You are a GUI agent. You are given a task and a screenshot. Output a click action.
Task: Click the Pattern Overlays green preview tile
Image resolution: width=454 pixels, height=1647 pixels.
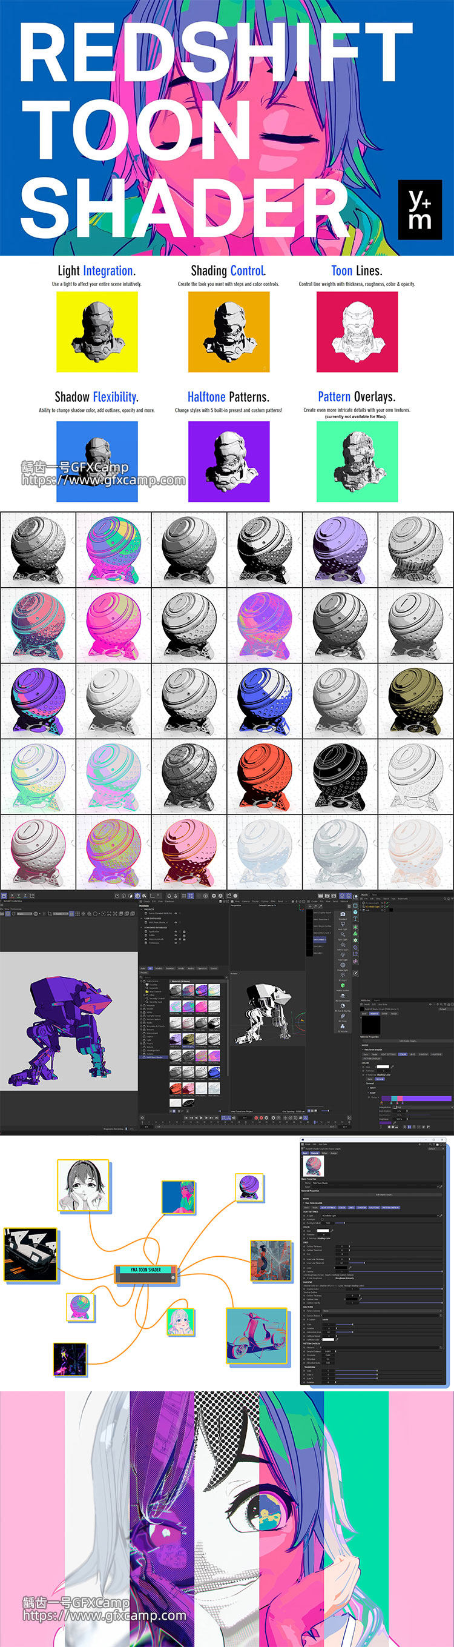point(357,462)
